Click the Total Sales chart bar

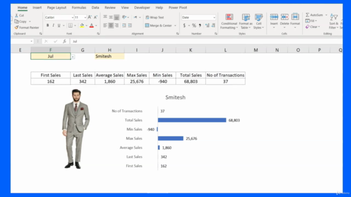pos(192,120)
